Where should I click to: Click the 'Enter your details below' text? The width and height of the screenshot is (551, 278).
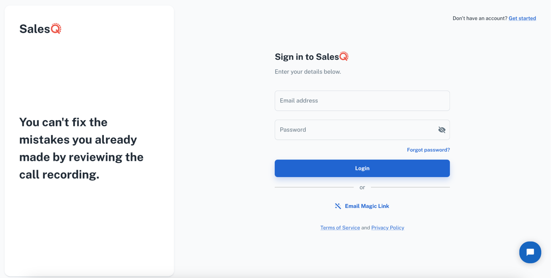tap(308, 72)
